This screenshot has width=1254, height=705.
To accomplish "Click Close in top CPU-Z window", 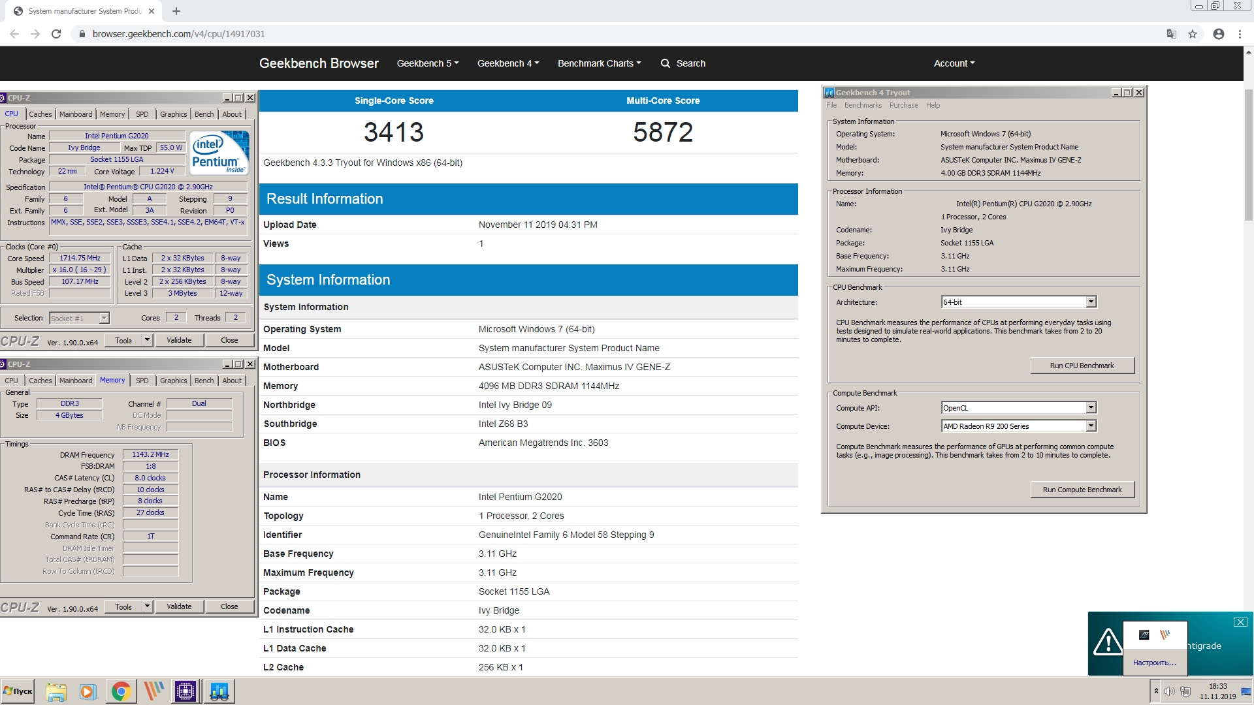I will [229, 340].
